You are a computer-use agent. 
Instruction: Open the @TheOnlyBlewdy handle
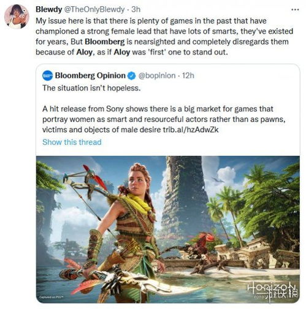point(94,9)
